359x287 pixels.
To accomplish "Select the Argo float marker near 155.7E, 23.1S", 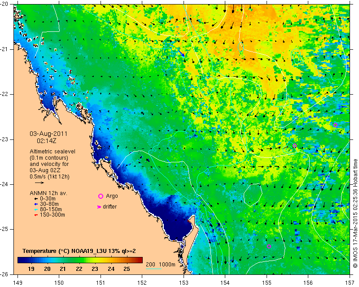I will coord(295,146).
